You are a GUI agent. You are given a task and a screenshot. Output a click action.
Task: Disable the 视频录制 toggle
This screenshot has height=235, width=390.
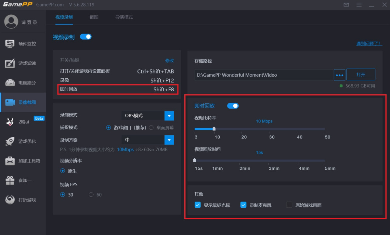(85, 37)
